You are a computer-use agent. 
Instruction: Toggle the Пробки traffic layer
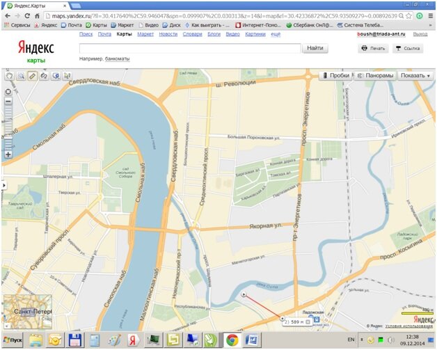(335, 76)
